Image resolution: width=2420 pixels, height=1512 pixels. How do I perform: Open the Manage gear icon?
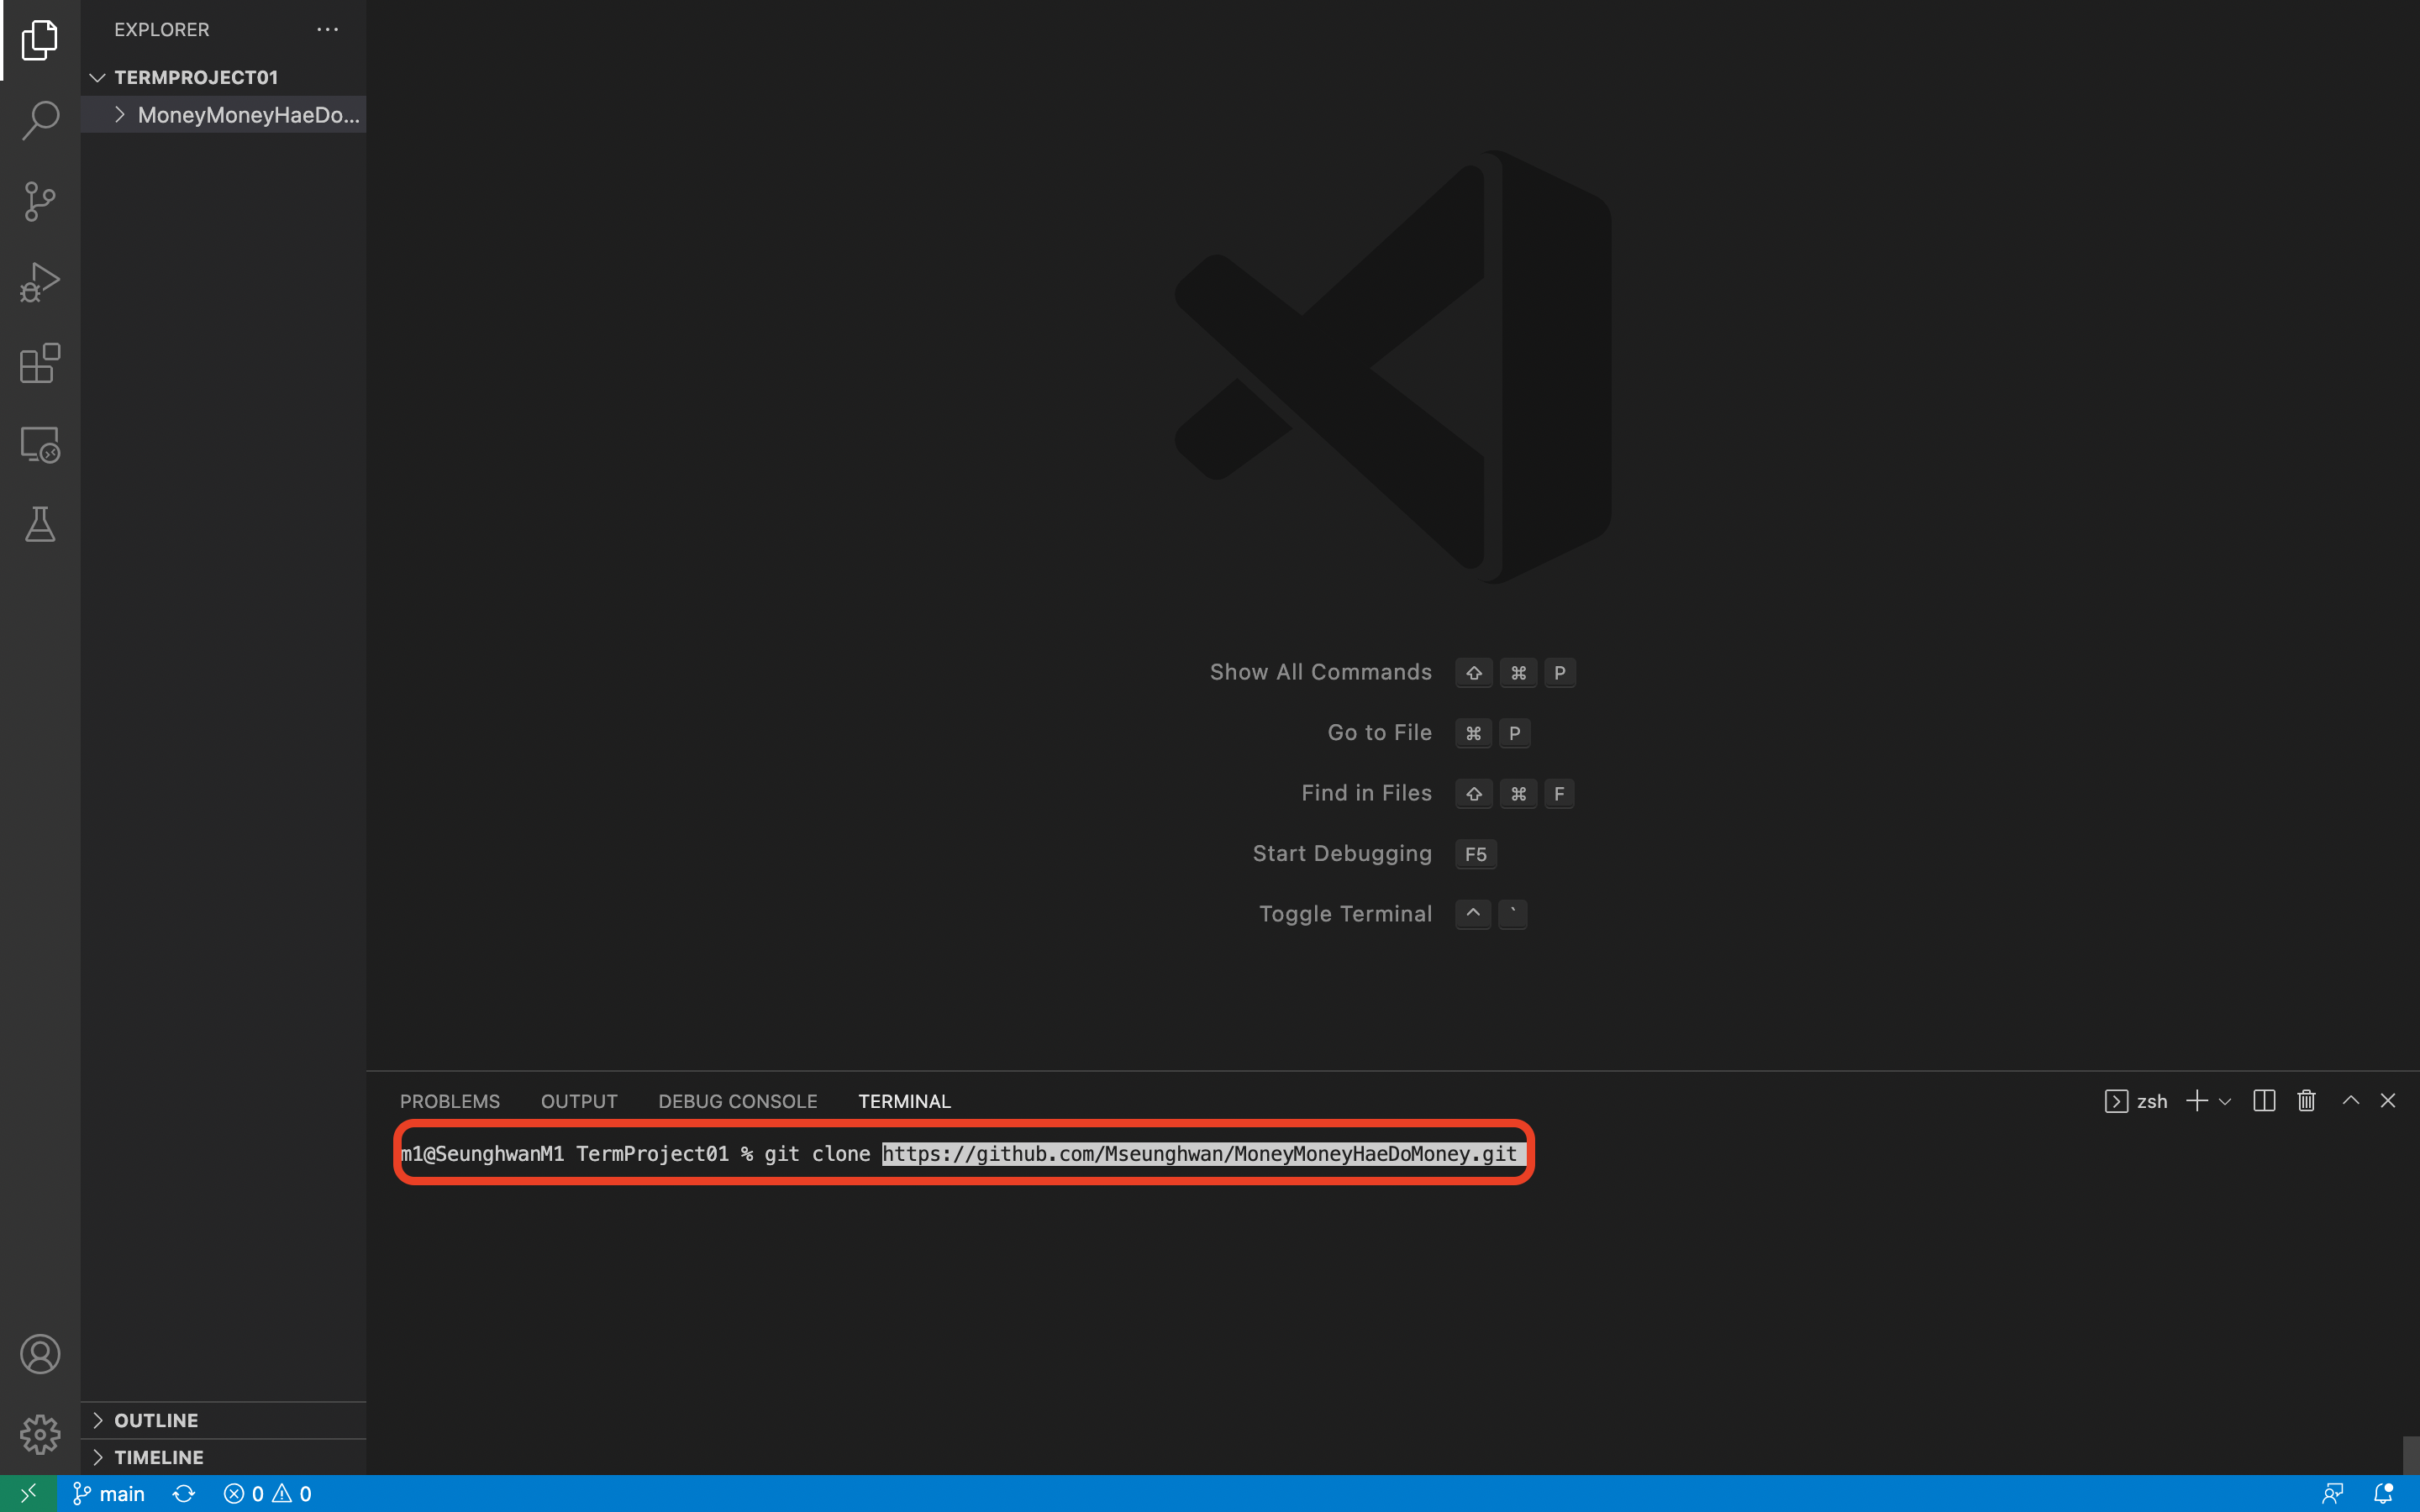tap(40, 1434)
